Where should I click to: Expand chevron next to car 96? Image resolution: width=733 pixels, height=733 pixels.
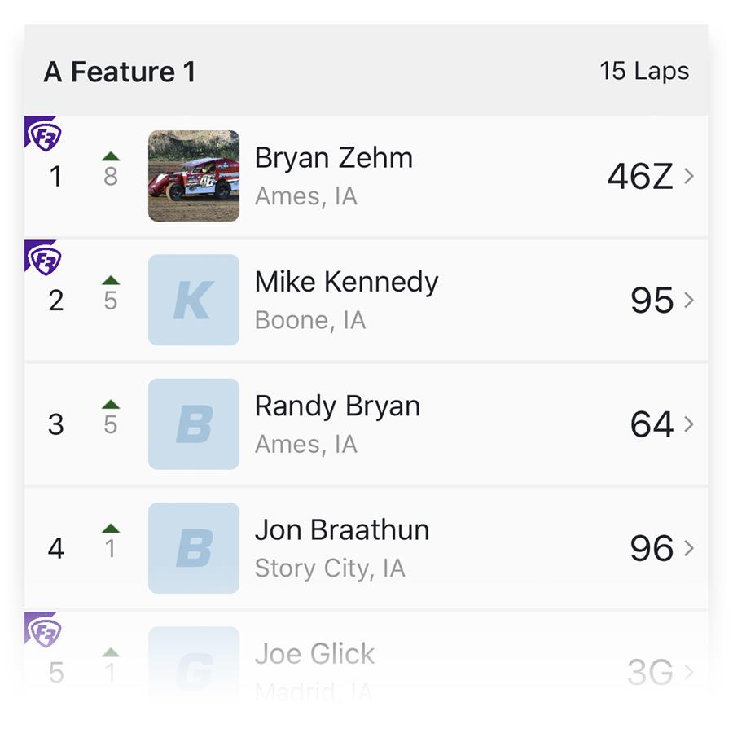coord(688,548)
